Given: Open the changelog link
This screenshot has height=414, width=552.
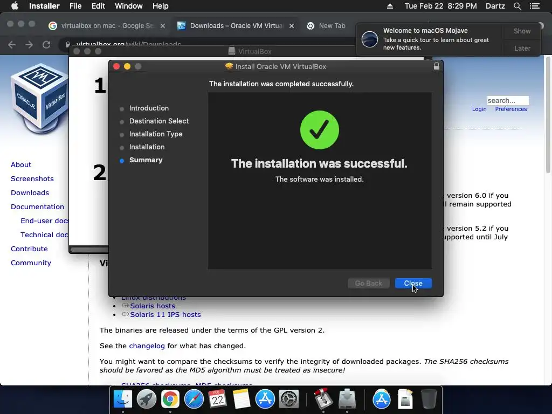Looking at the screenshot, I should coord(147,346).
